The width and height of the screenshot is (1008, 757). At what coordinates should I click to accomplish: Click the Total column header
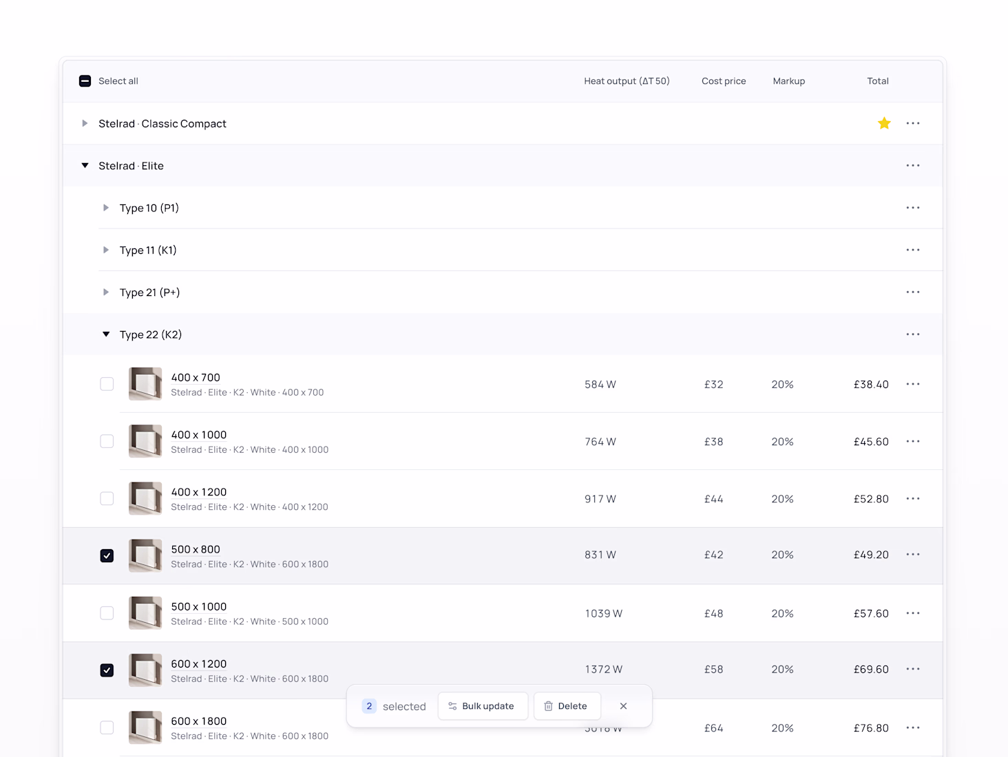tap(877, 81)
